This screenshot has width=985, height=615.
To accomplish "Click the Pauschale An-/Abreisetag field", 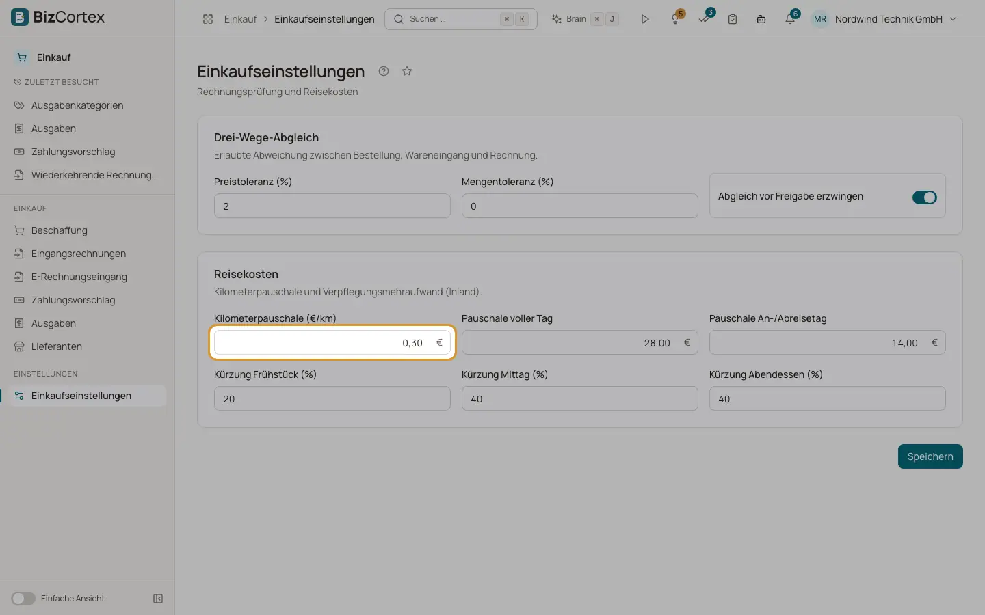I will point(828,342).
